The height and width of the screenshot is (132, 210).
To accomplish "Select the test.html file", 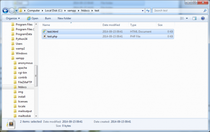I will coord(108,32).
